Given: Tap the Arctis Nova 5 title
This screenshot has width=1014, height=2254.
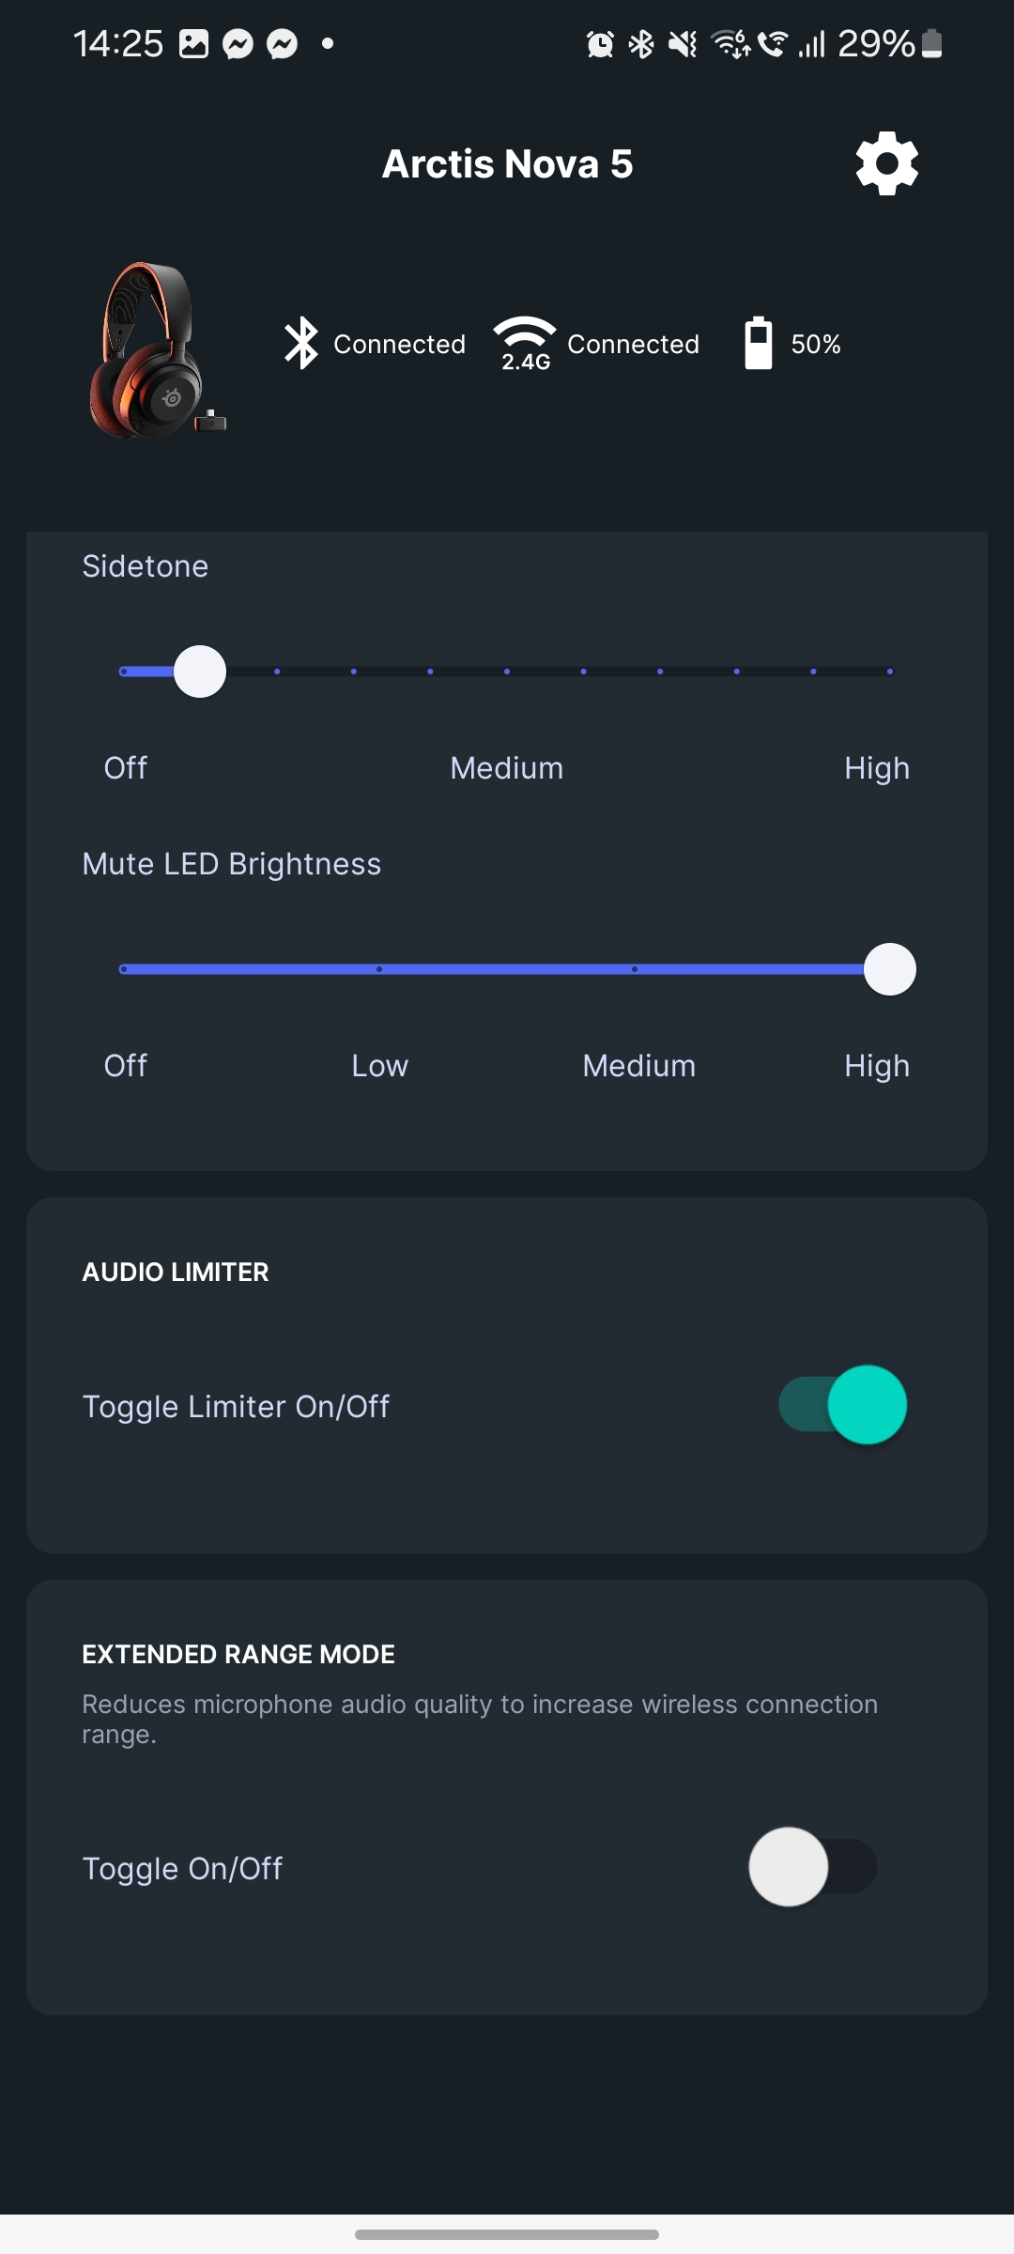Looking at the screenshot, I should click(x=507, y=164).
